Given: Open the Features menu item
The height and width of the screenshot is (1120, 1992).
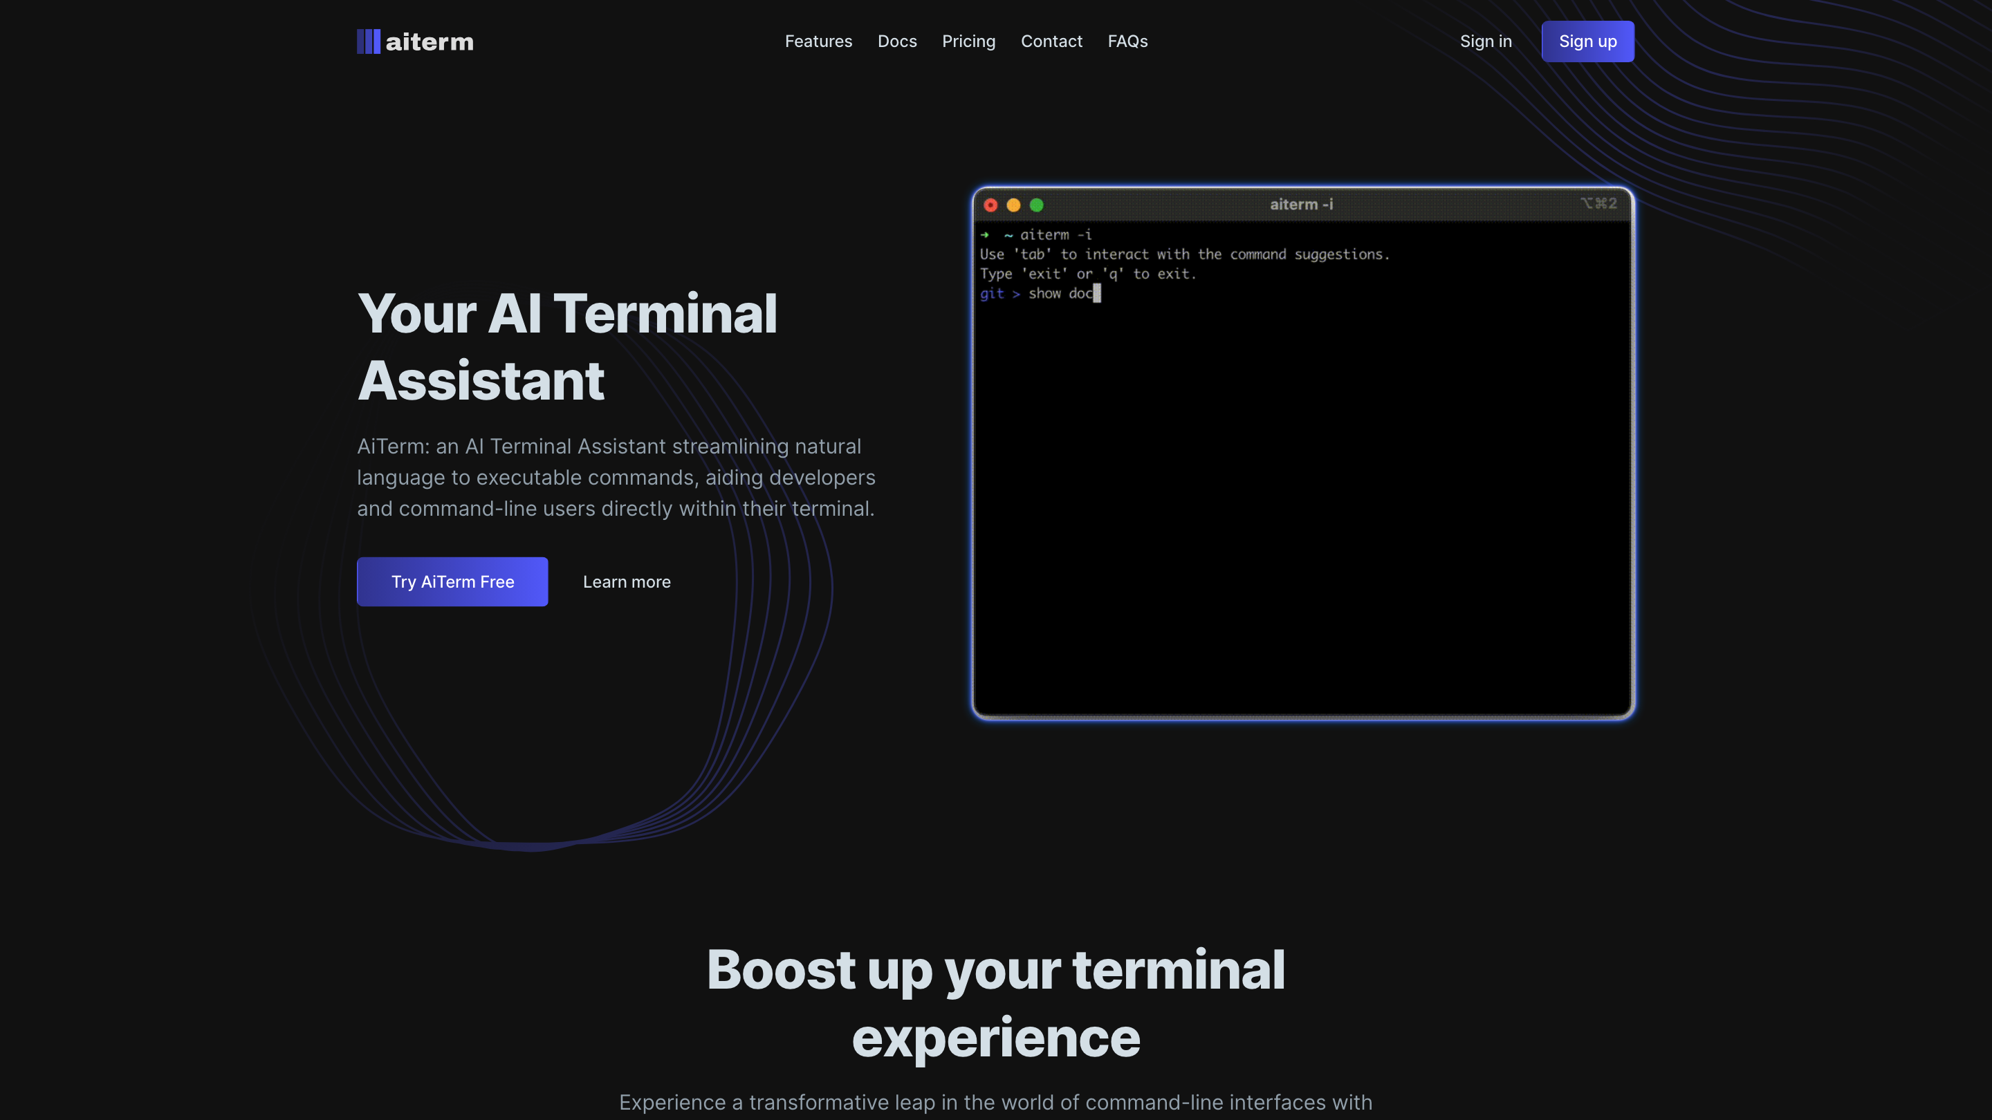Looking at the screenshot, I should pyautogui.click(x=818, y=41).
